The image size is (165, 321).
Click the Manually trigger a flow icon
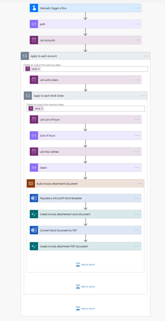[34, 8]
